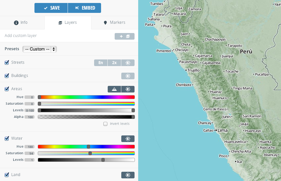Click the mountain terrain icon for Areas
281x181 pixels.
pos(114,89)
